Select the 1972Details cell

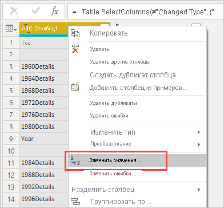tap(43, 103)
